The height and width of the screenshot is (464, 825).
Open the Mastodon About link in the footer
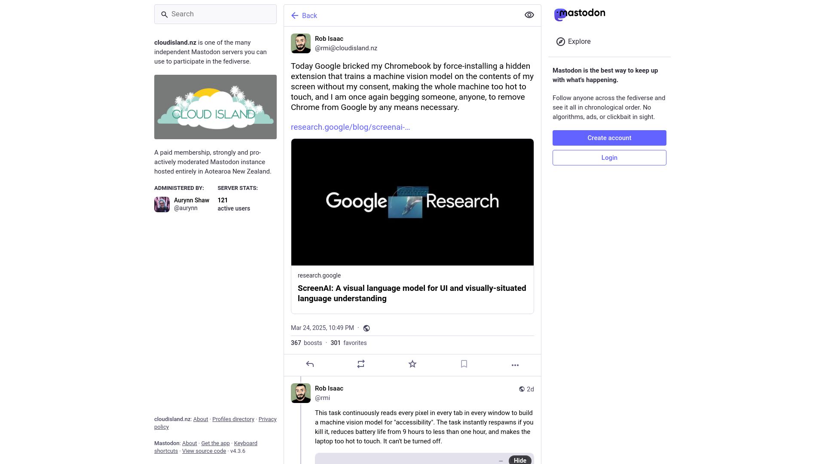point(189,443)
